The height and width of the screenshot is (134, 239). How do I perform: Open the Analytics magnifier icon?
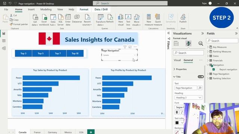(201, 44)
